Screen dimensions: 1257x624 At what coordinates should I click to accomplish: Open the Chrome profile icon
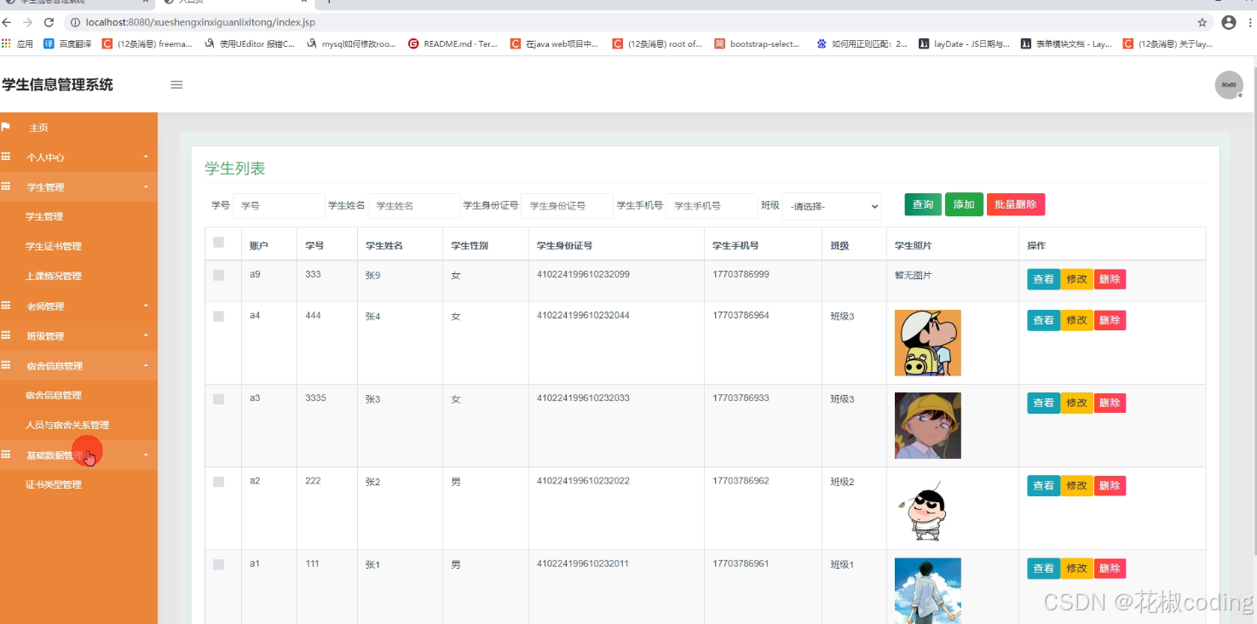(x=1228, y=22)
